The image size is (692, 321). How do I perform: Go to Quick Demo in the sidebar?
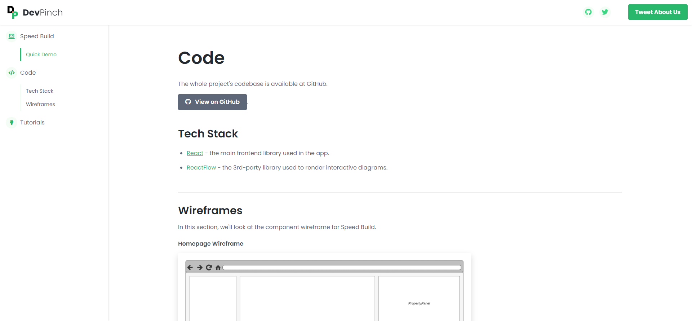(41, 54)
